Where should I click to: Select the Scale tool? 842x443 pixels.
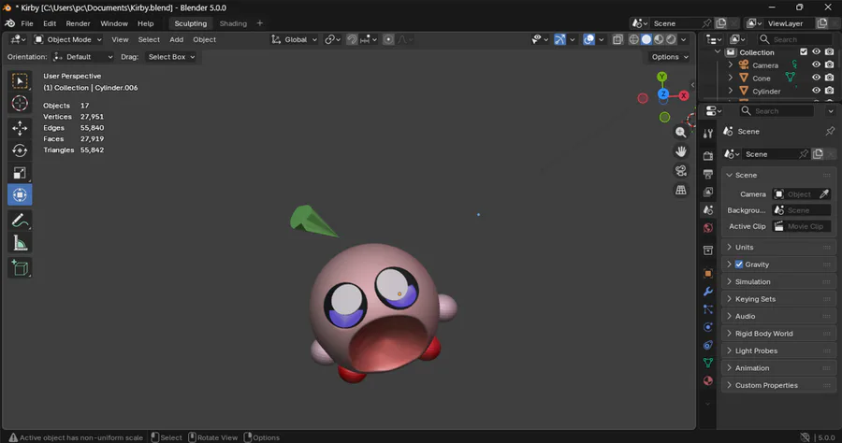[20, 173]
